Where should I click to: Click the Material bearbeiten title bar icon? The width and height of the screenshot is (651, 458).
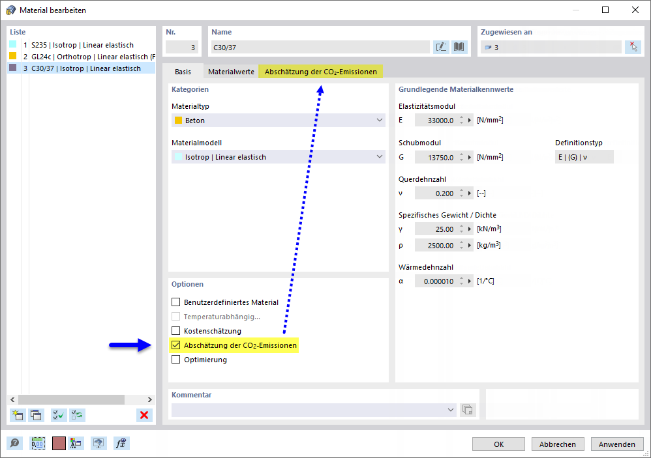11,10
